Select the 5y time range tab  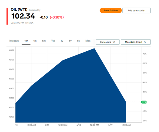point(79,41)
